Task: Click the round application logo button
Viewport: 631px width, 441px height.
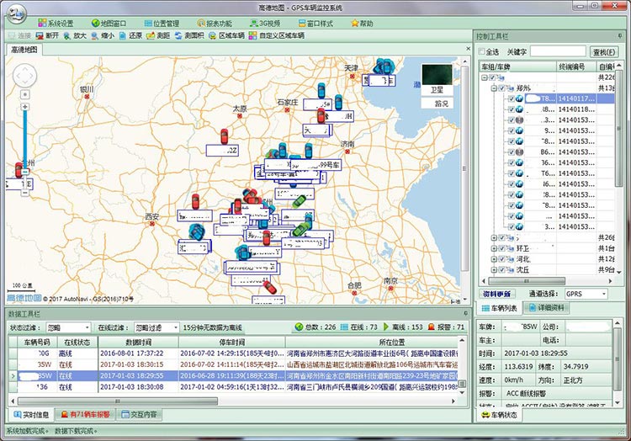Action: click(16, 14)
